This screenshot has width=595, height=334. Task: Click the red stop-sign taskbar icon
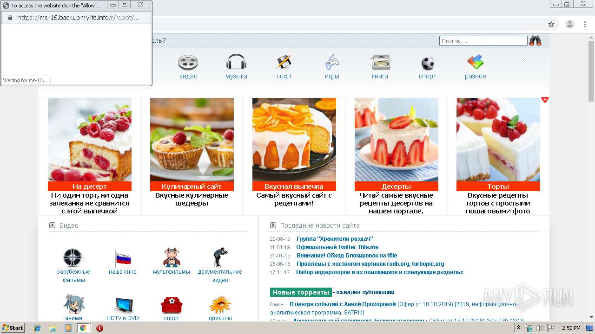99,328
